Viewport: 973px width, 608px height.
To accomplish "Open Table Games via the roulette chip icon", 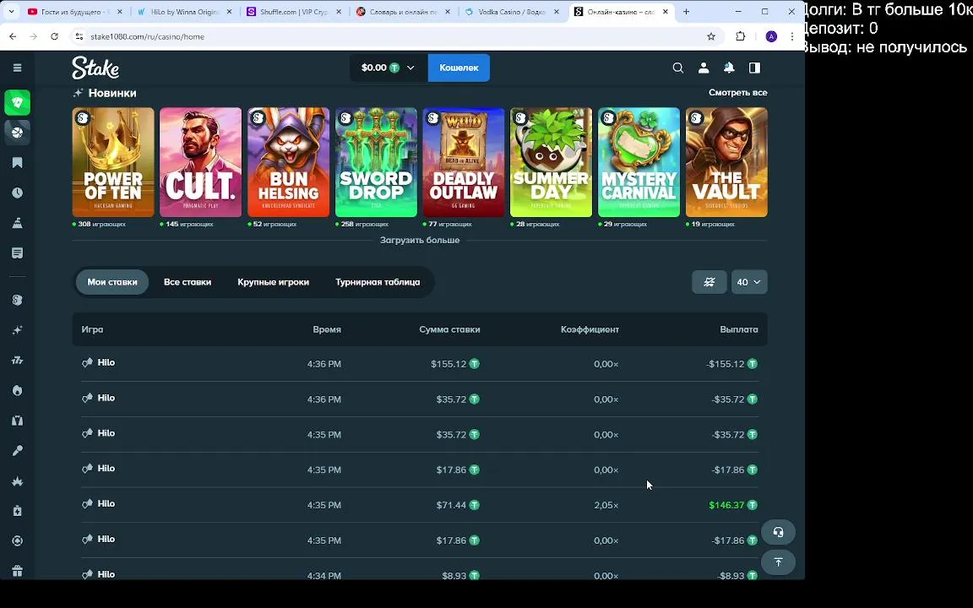I will (18, 541).
